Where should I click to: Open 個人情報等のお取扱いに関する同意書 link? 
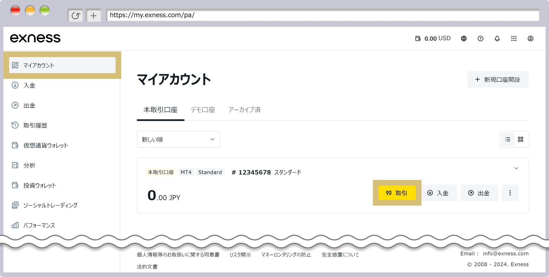[178, 255]
